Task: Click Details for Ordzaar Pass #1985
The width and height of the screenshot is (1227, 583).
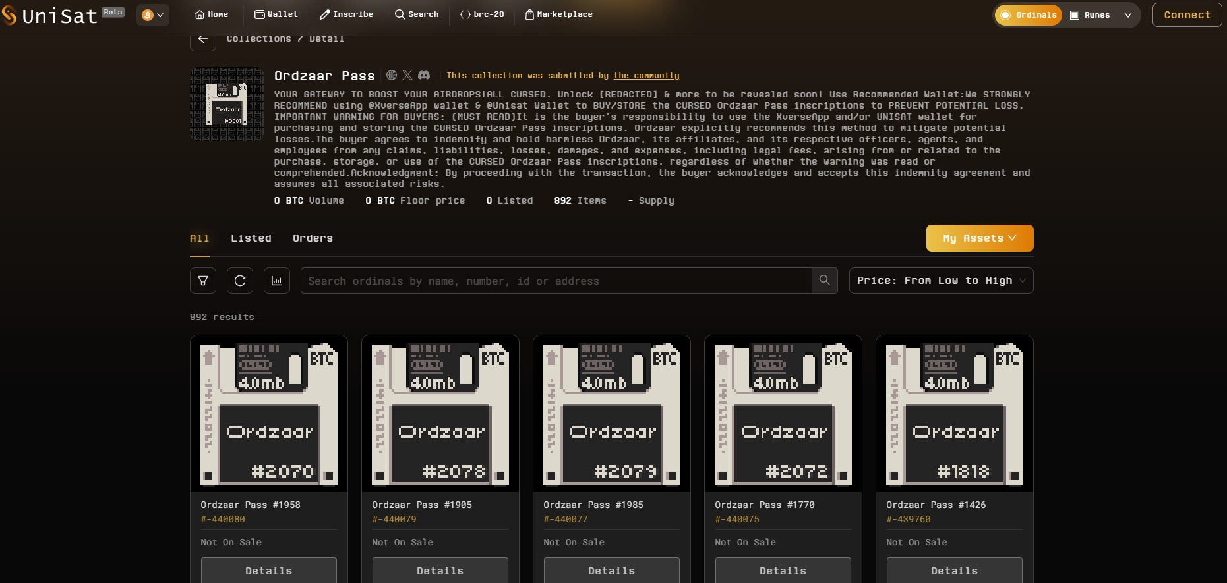Action: [x=612, y=570]
